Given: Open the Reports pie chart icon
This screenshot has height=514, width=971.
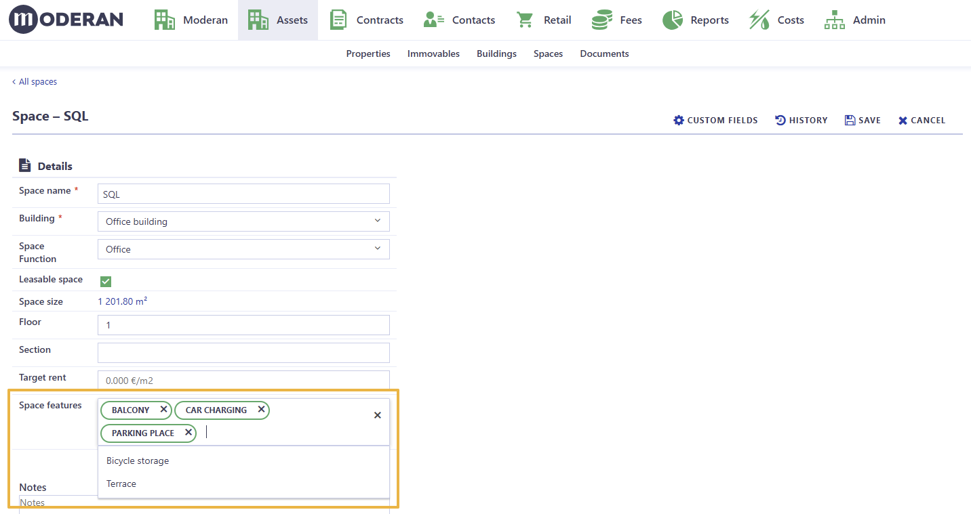Looking at the screenshot, I should (x=673, y=20).
